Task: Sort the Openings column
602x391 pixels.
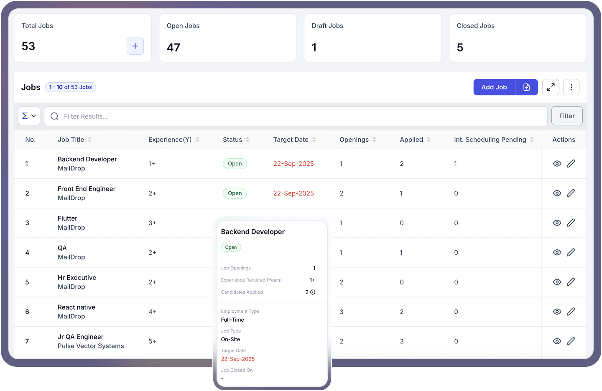Action: (375, 140)
